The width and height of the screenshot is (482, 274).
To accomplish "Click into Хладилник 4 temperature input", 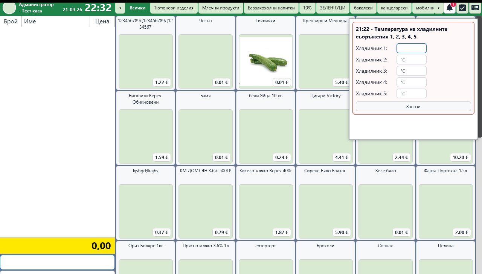I will click(x=412, y=82).
